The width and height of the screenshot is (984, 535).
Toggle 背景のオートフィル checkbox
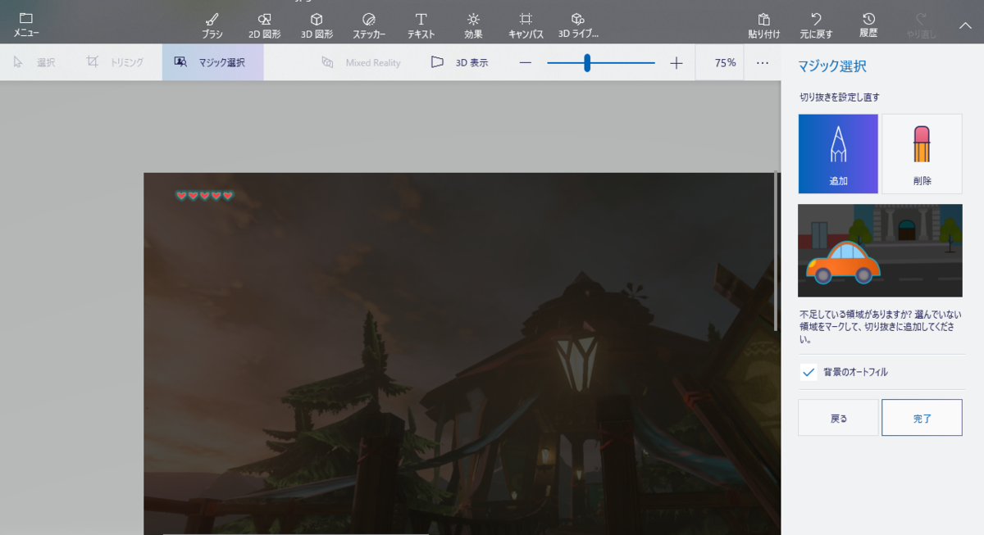tap(809, 372)
